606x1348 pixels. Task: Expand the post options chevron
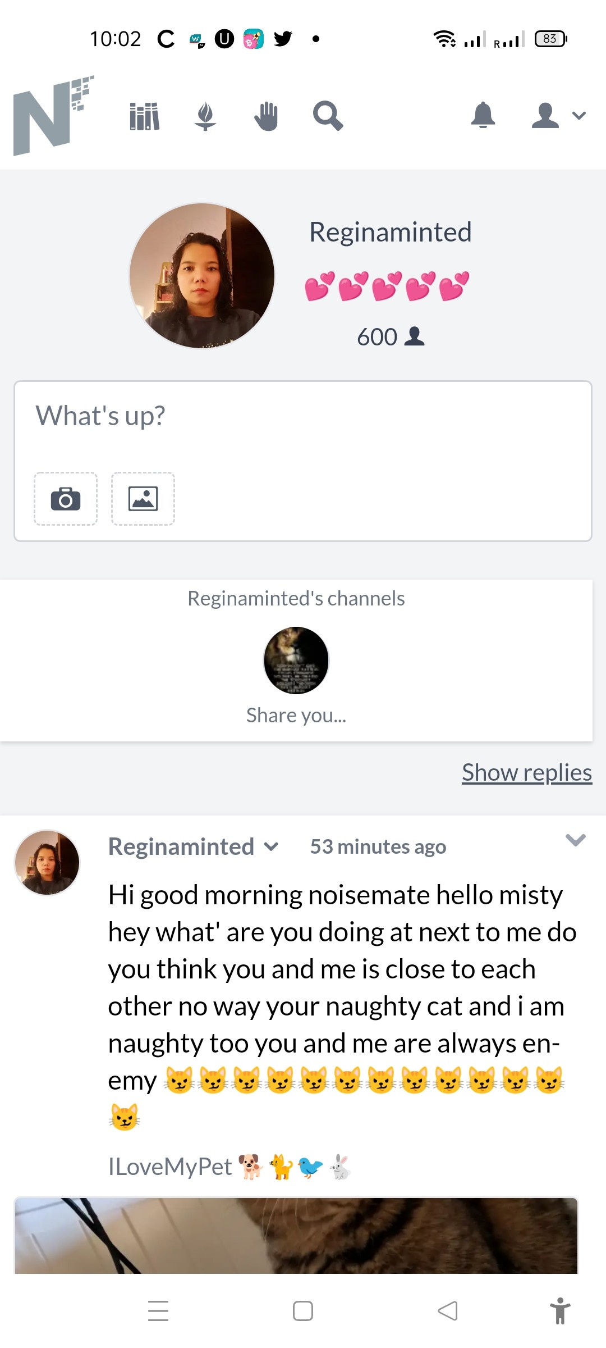pos(576,840)
